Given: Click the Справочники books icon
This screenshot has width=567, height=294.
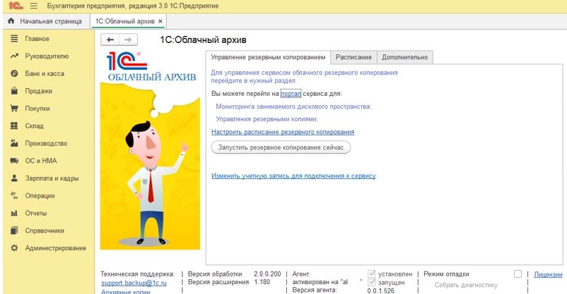Looking at the screenshot, I should (x=14, y=230).
